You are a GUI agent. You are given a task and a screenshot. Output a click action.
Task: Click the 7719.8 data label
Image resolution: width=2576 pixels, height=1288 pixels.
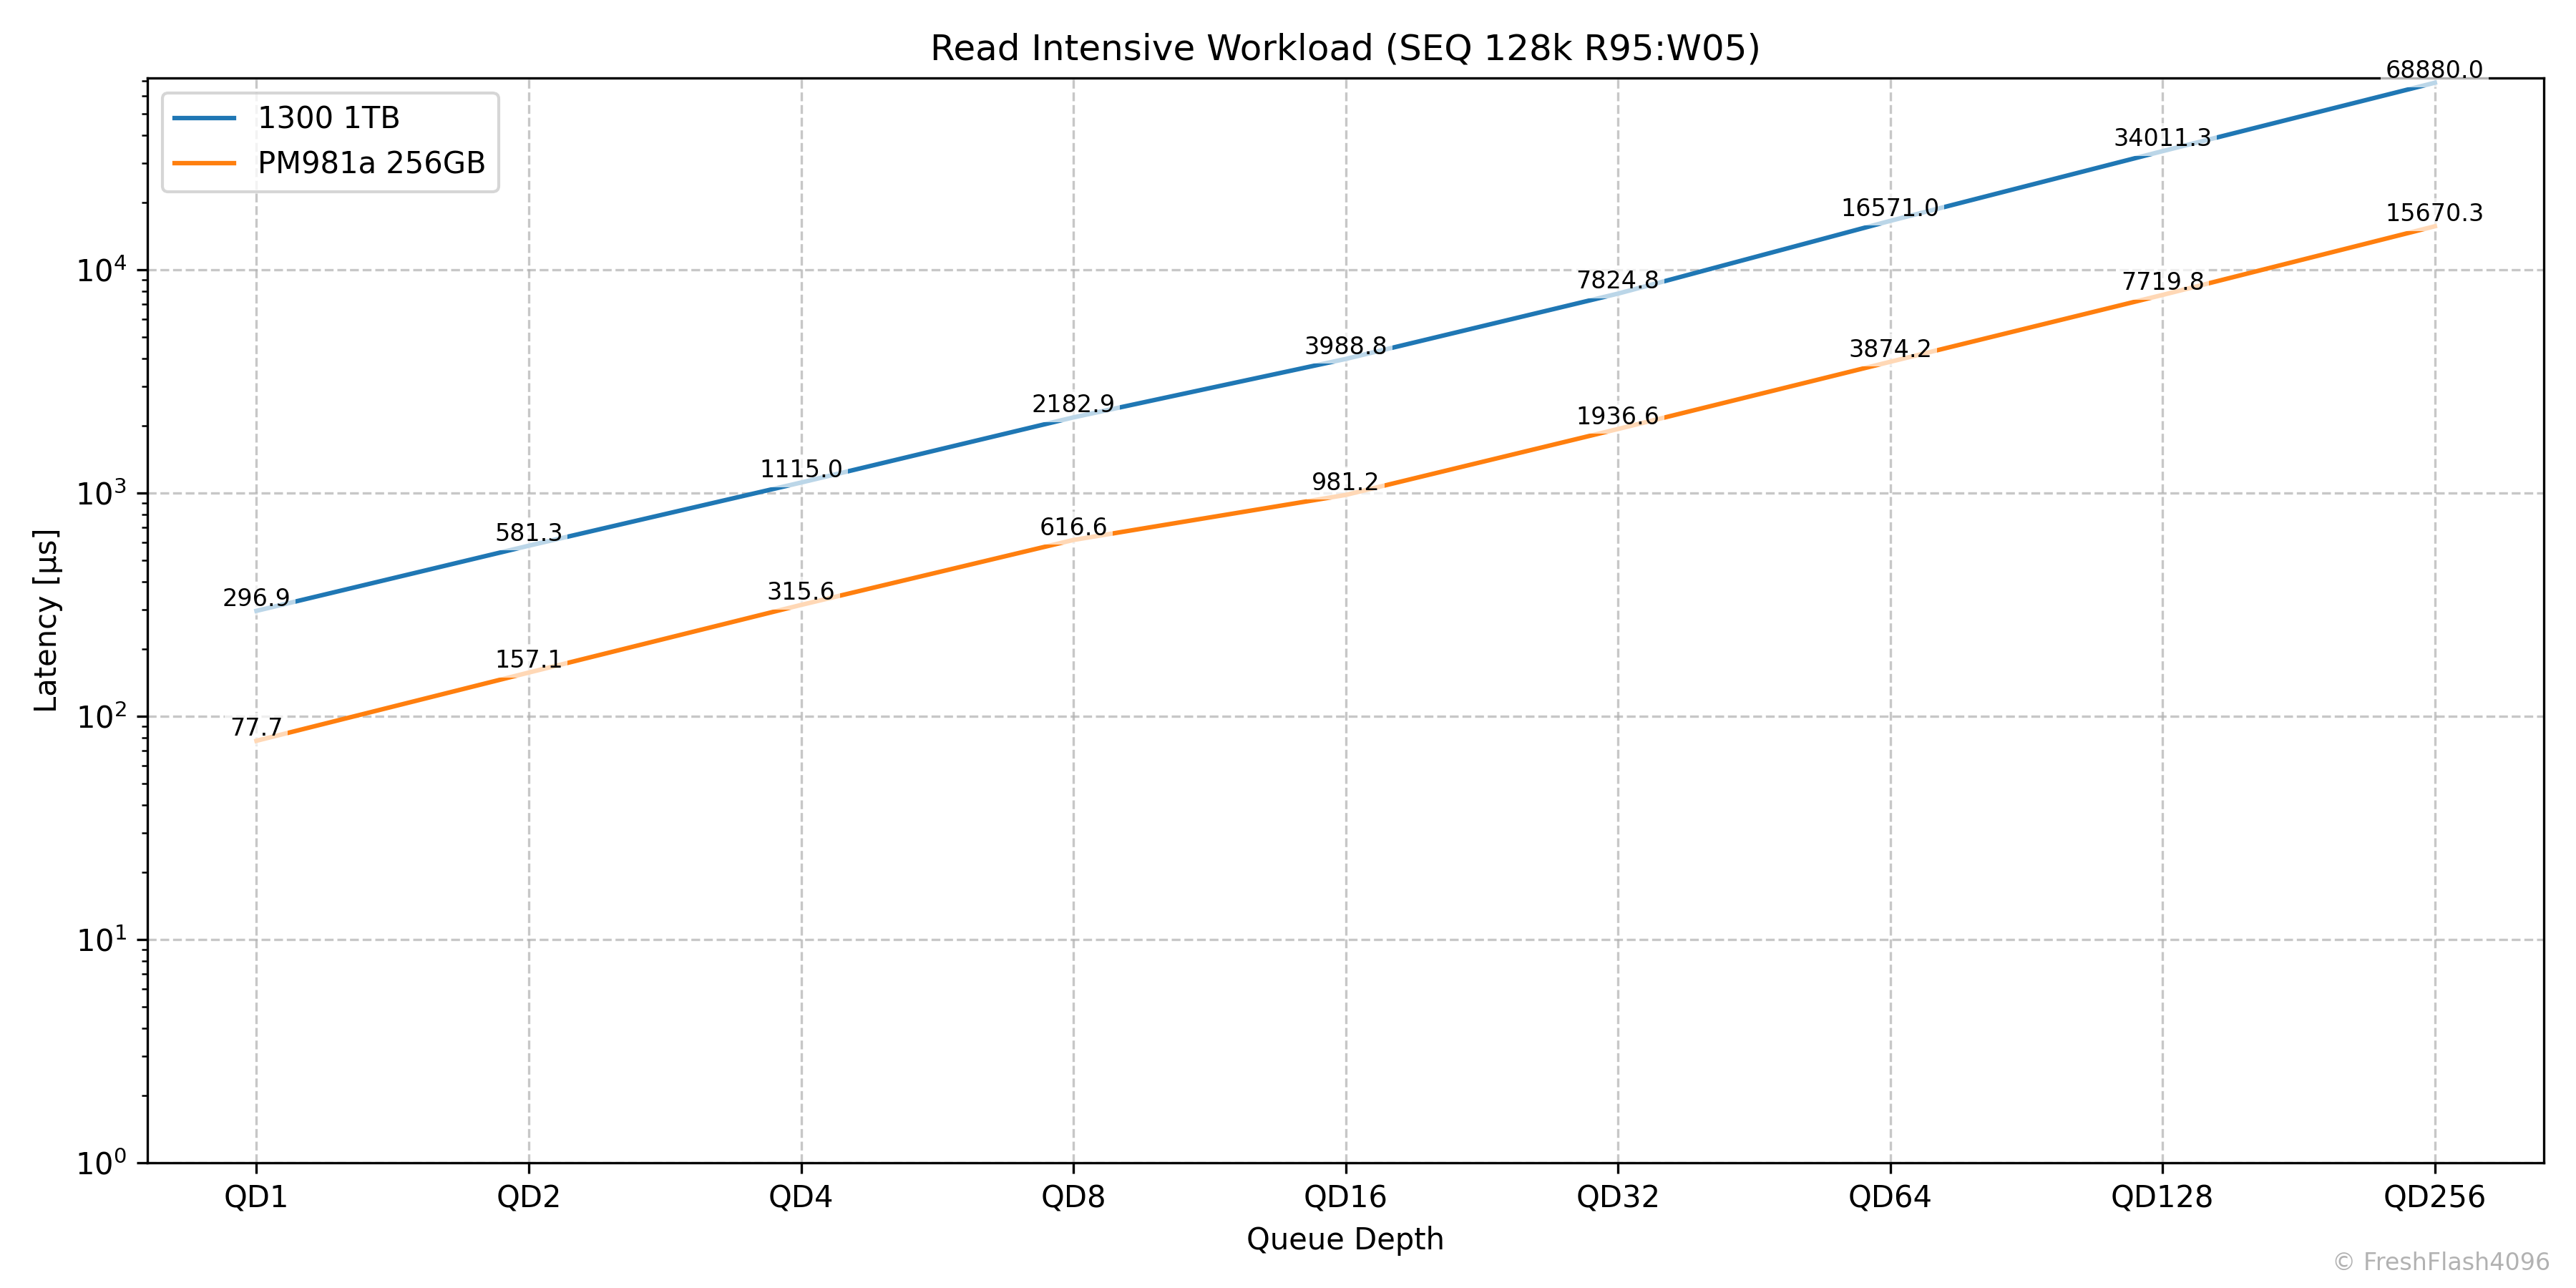pos(2162,282)
